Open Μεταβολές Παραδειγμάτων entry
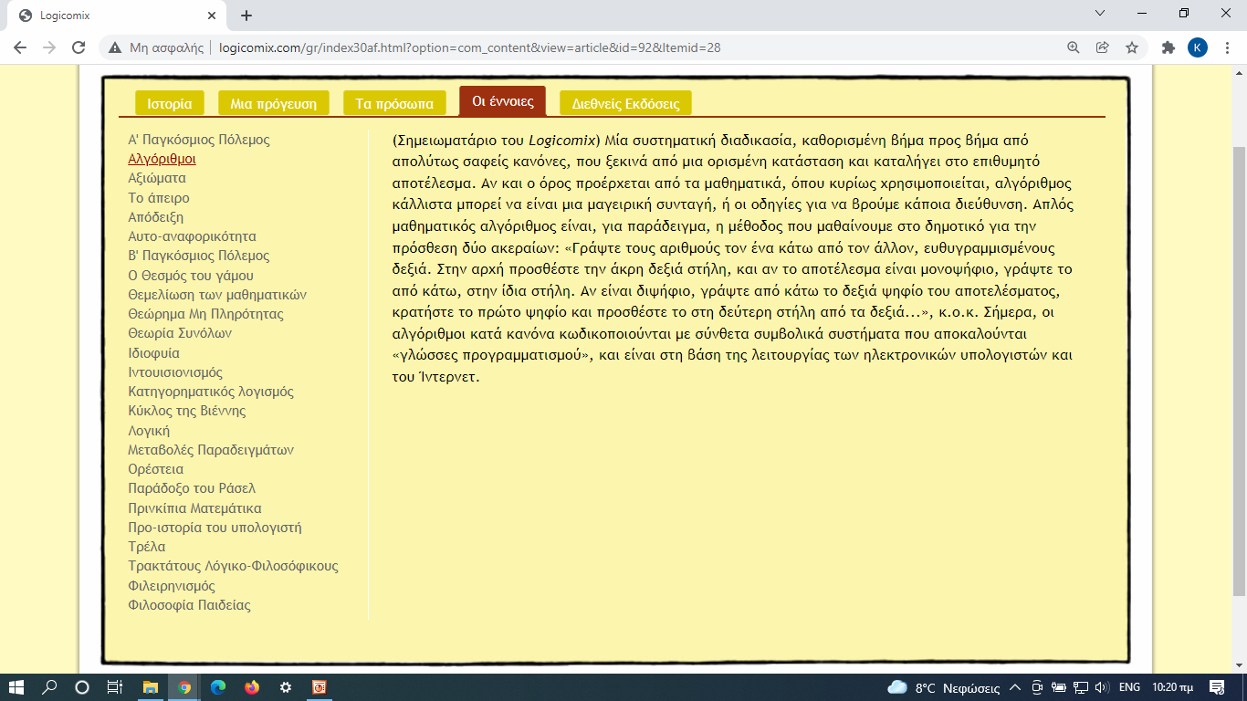The width and height of the screenshot is (1247, 701). pos(211,450)
